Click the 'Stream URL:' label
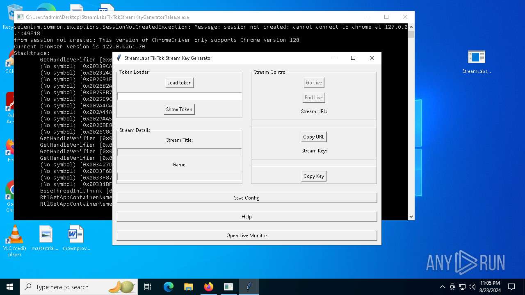Image resolution: width=525 pixels, height=295 pixels. click(x=314, y=111)
